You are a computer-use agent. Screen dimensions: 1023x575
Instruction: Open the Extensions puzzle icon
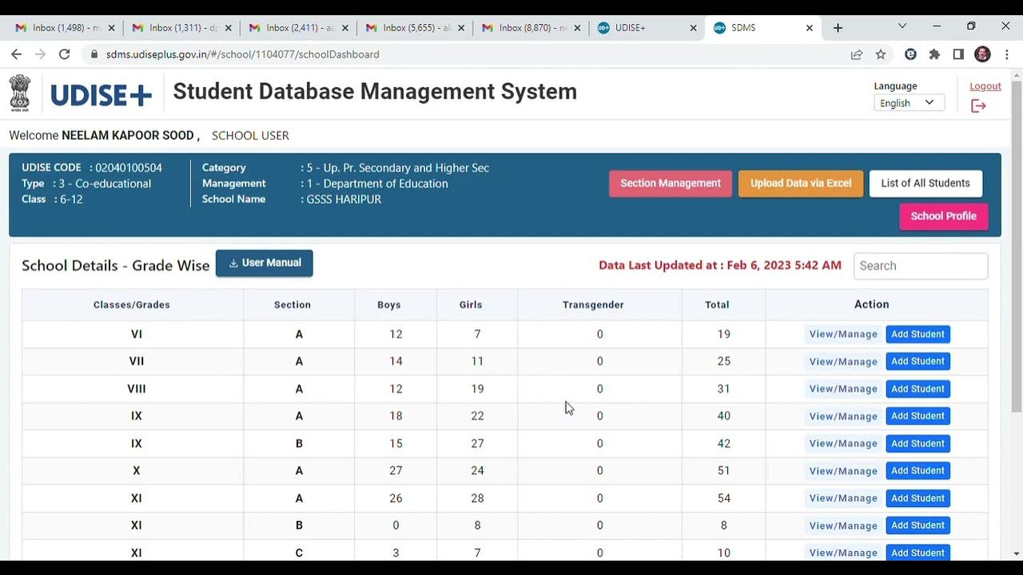[x=934, y=54]
